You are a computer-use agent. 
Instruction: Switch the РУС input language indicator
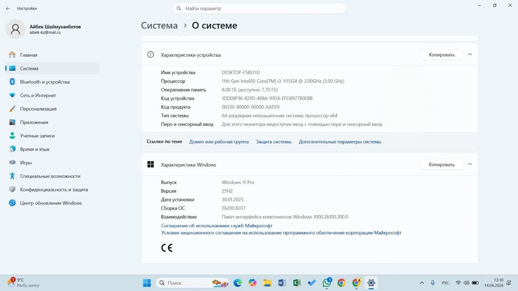tap(445, 283)
